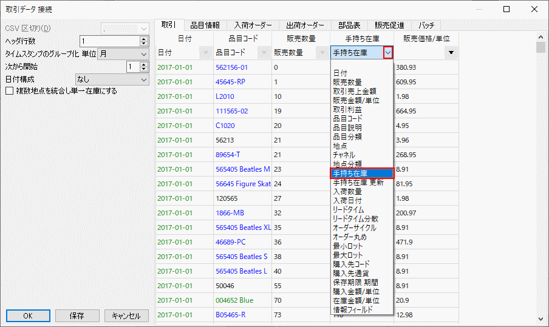Open the 販売価格/単位 column mapping dropdown arrow

click(x=451, y=53)
